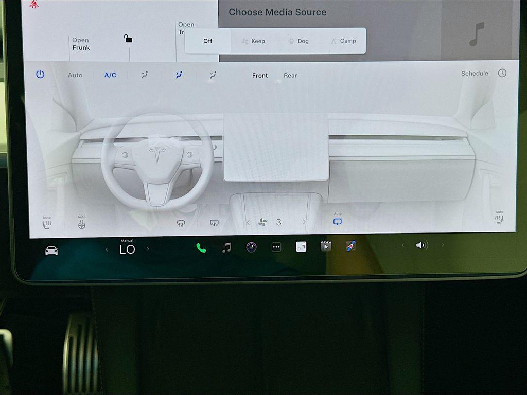Open the dashcam camera app
Image resolution: width=527 pixels, height=395 pixels.
point(251,247)
